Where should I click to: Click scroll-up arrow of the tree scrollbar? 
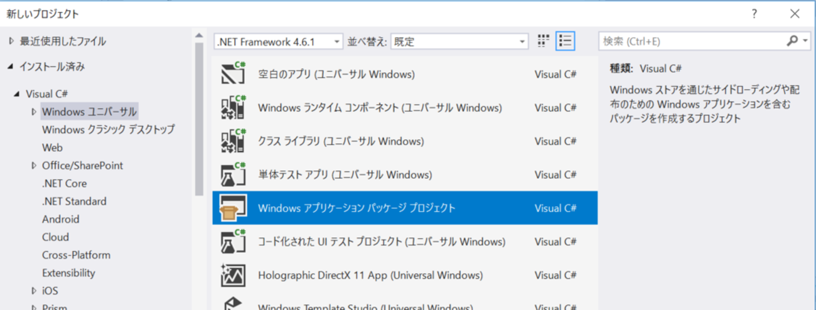click(198, 35)
